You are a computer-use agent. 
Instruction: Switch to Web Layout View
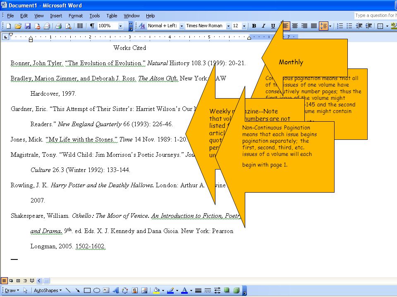click(11, 280)
